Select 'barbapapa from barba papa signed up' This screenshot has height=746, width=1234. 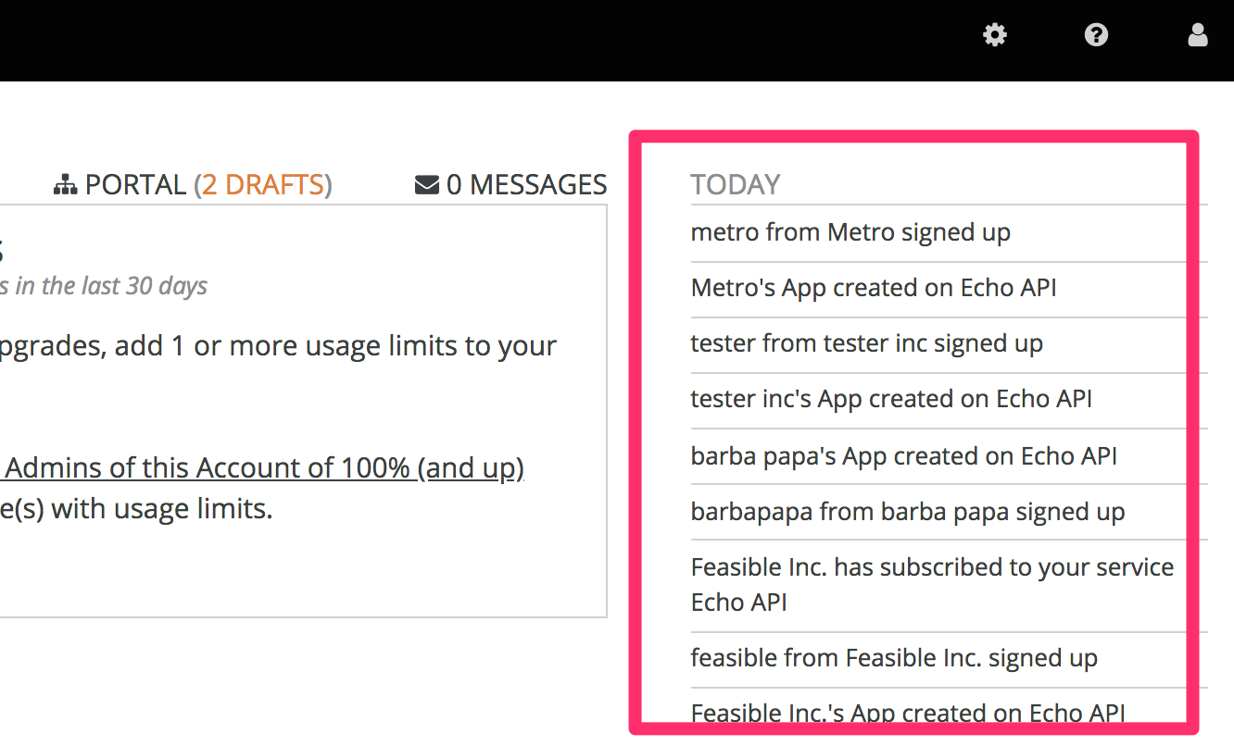908,512
